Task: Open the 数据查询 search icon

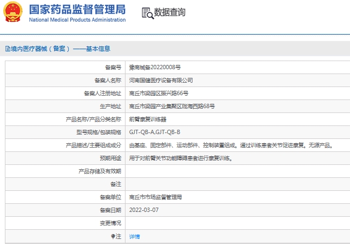Action: pos(148,13)
